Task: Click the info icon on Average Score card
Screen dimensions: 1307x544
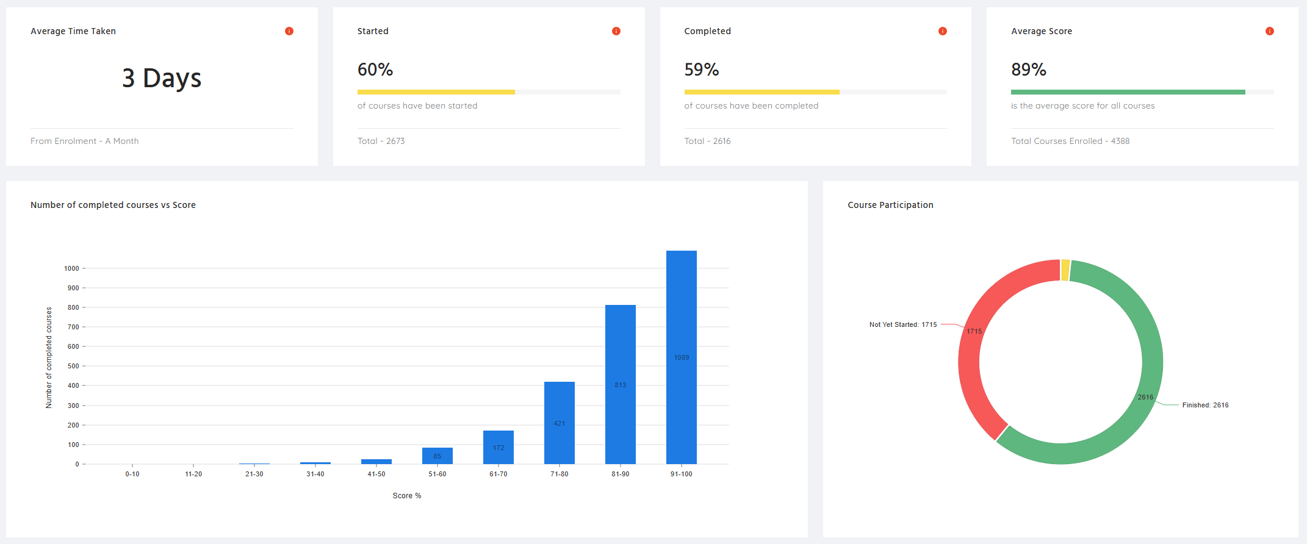Action: click(x=1270, y=31)
